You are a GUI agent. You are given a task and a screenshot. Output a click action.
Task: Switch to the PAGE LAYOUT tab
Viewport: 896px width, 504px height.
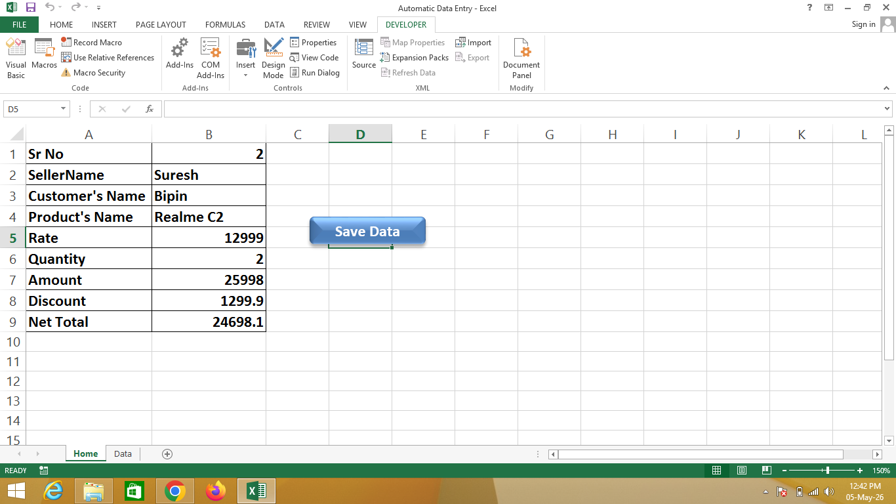click(161, 24)
